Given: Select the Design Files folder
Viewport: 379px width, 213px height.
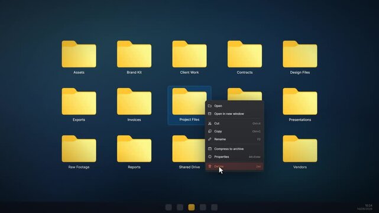Looking at the screenshot, I should coord(300,57).
